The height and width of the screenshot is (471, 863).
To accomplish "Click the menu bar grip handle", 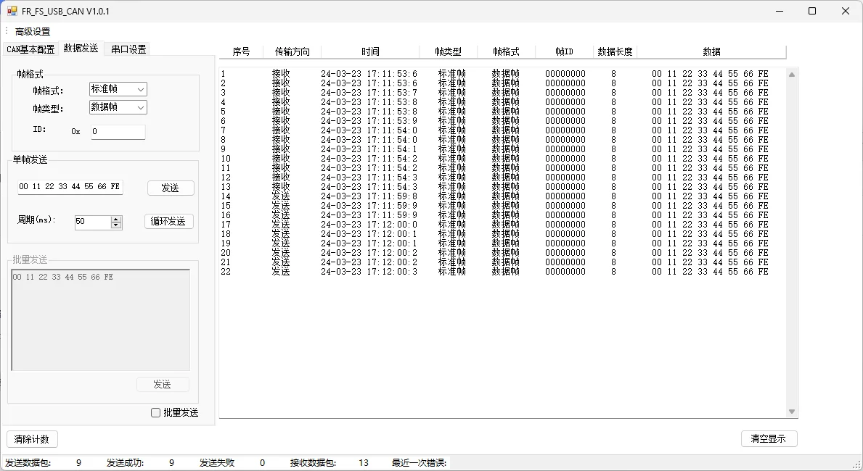I will [x=6, y=31].
